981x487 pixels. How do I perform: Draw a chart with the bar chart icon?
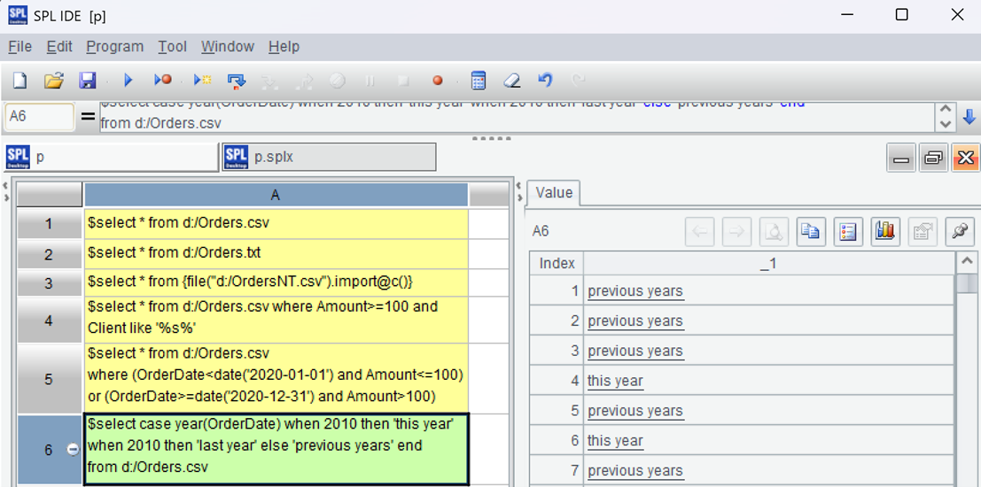(x=884, y=232)
